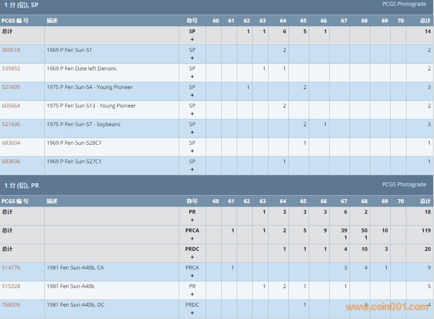Click the 521695 coin number link

tap(11, 87)
